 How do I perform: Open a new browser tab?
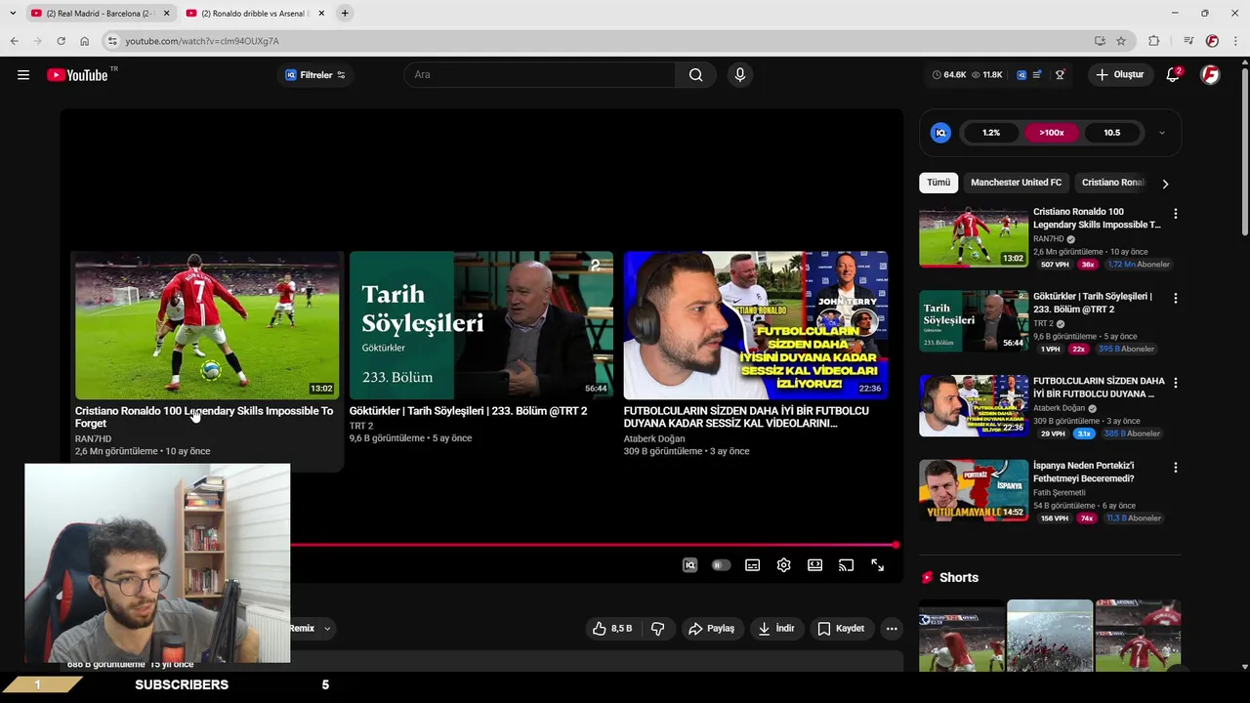tap(345, 14)
